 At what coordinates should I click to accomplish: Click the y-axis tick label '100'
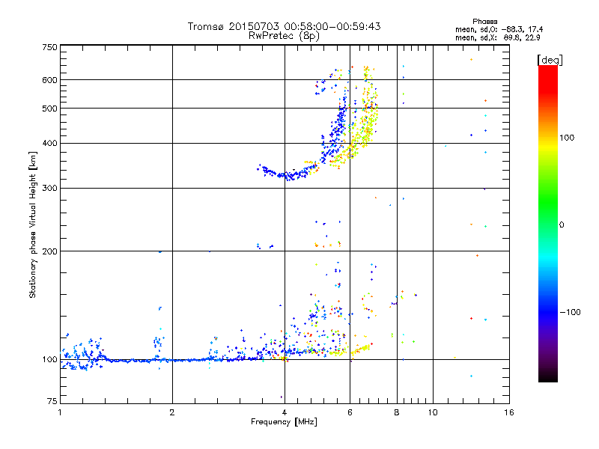[x=49, y=360]
